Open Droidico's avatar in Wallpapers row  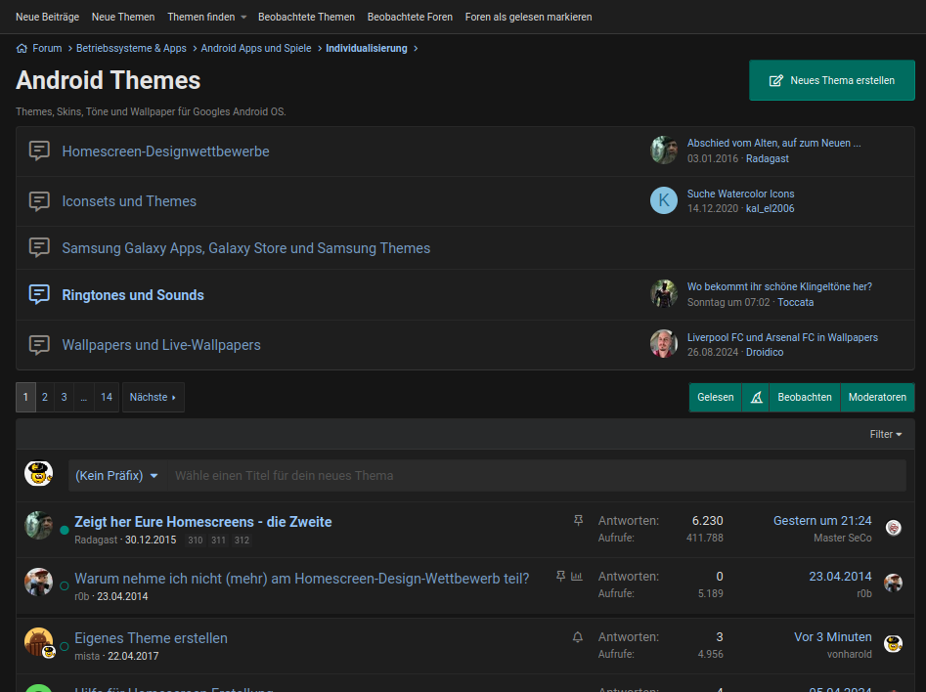click(664, 344)
